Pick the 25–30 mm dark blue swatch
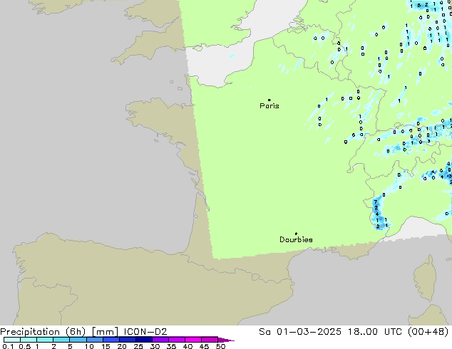Image resolution: width=452 pixels, height=349 pixels. coord(144,340)
